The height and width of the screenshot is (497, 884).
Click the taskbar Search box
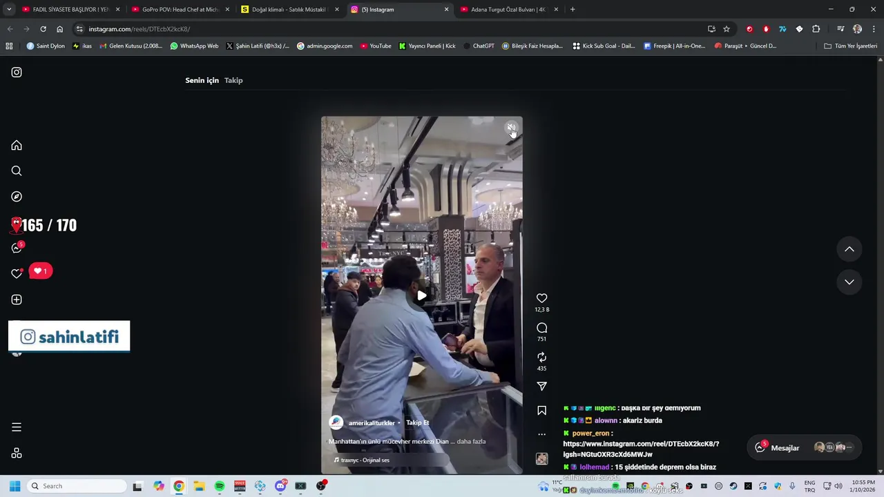pos(77,486)
